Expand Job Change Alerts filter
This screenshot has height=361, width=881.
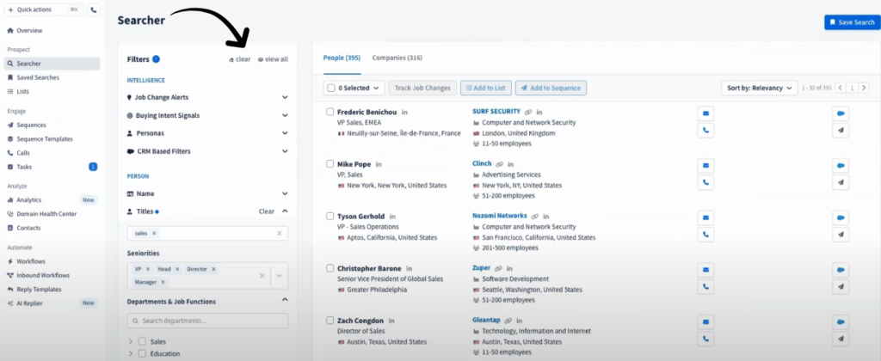[285, 97]
